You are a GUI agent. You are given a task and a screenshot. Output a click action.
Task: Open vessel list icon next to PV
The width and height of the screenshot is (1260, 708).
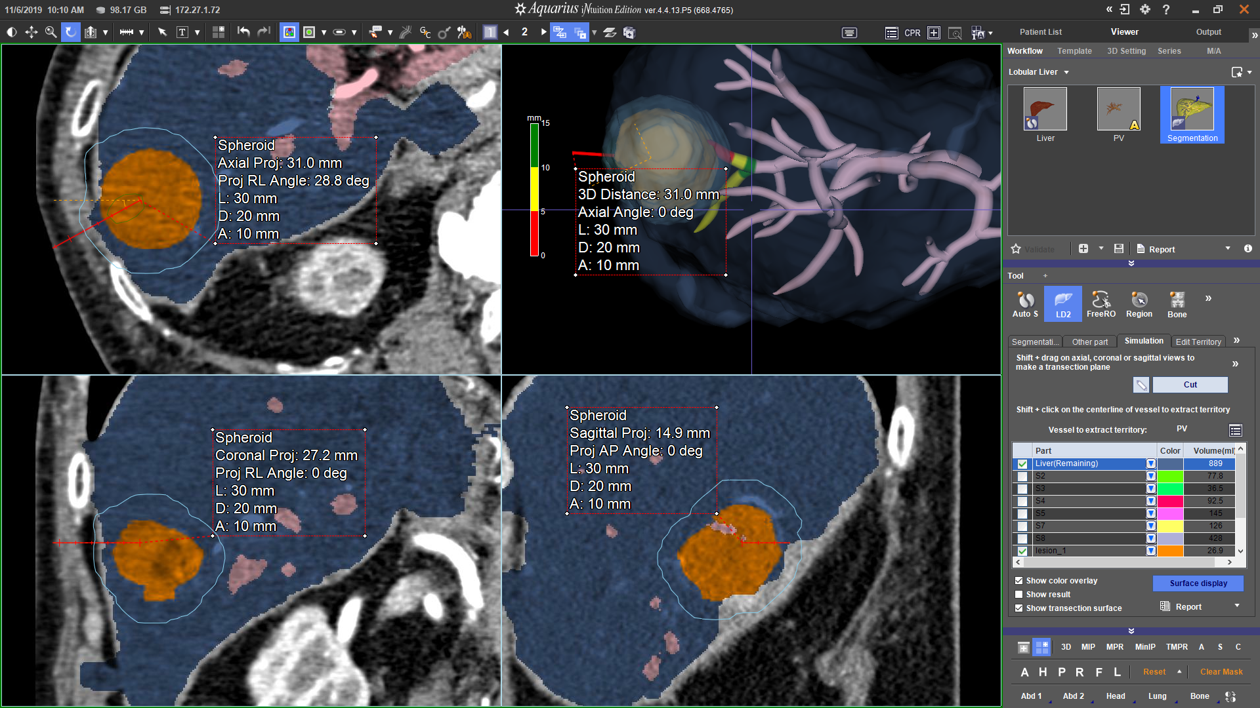click(1236, 430)
